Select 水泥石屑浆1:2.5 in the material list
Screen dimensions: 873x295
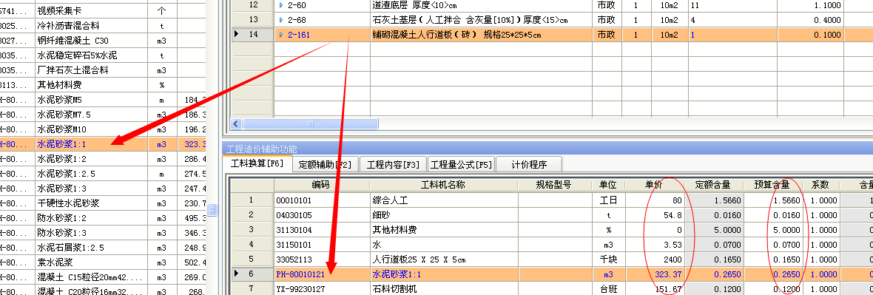click(x=70, y=248)
